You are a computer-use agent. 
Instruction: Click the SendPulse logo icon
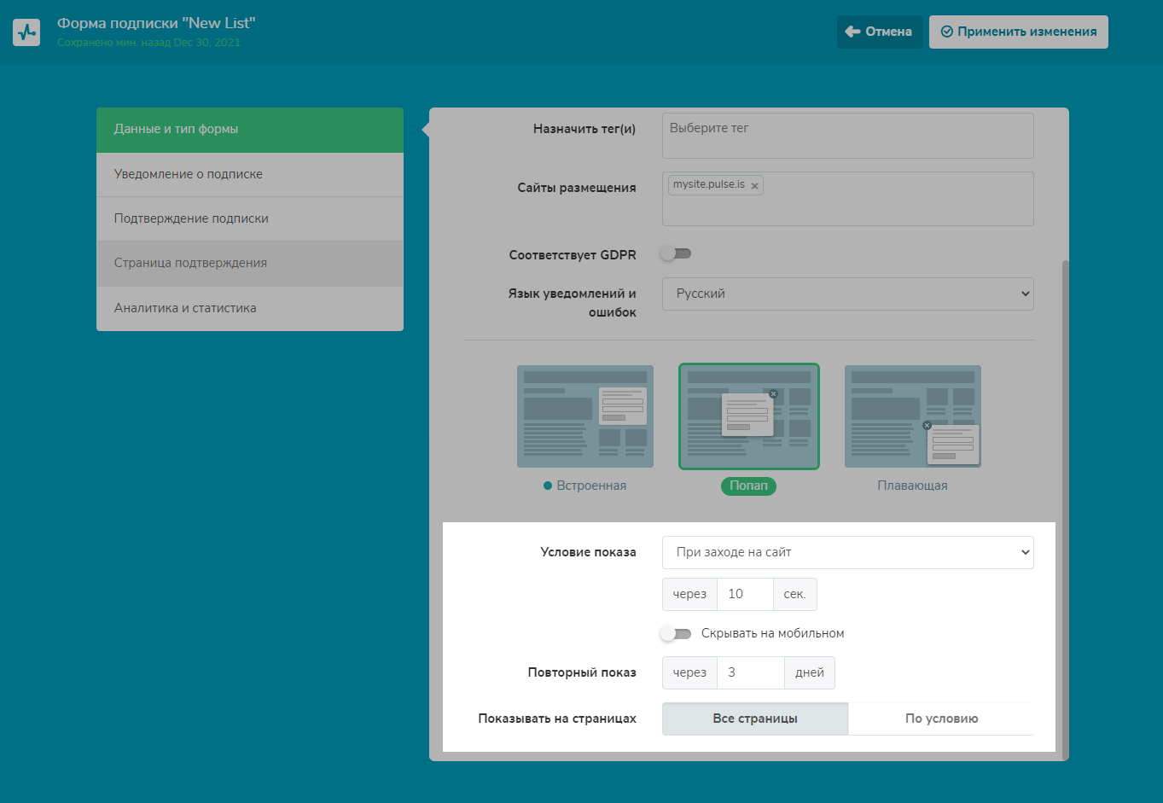pyautogui.click(x=26, y=32)
